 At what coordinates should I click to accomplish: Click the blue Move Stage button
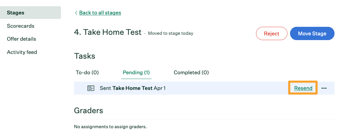click(x=312, y=34)
